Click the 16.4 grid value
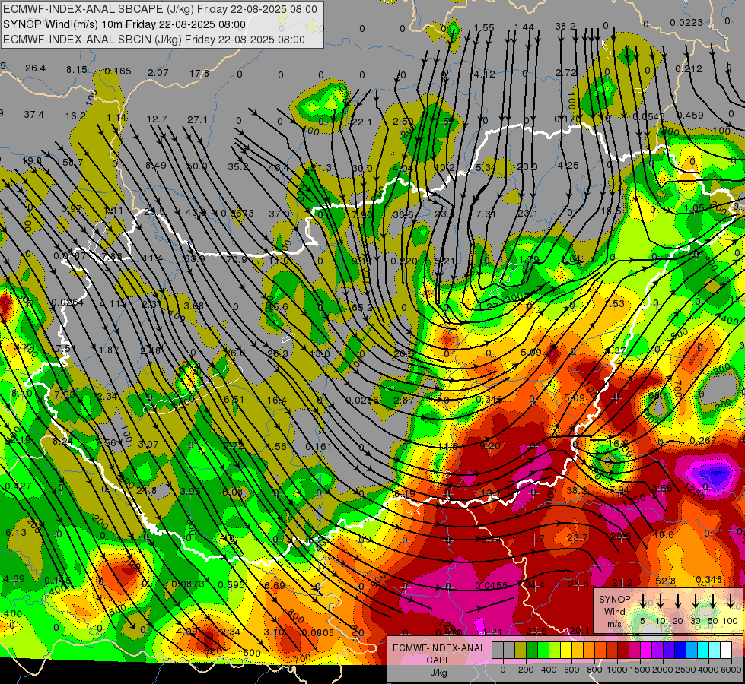Viewport: 745px width, 684px height. point(276,401)
